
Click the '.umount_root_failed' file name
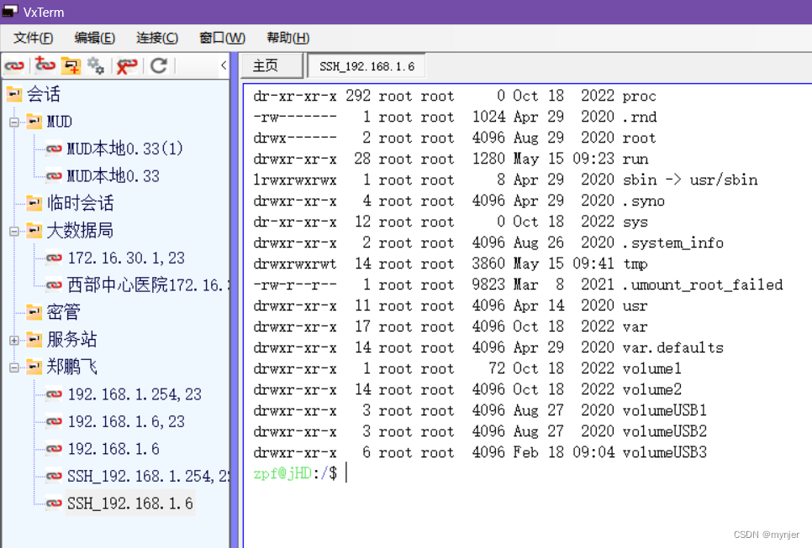[x=702, y=284]
